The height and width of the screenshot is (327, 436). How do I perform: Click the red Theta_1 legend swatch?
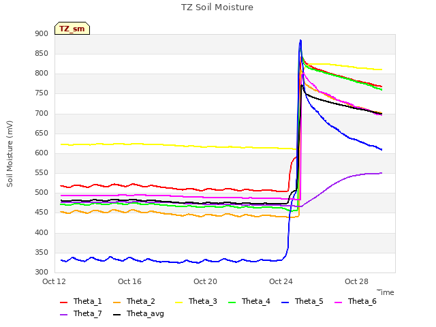pyautogui.click(x=63, y=302)
